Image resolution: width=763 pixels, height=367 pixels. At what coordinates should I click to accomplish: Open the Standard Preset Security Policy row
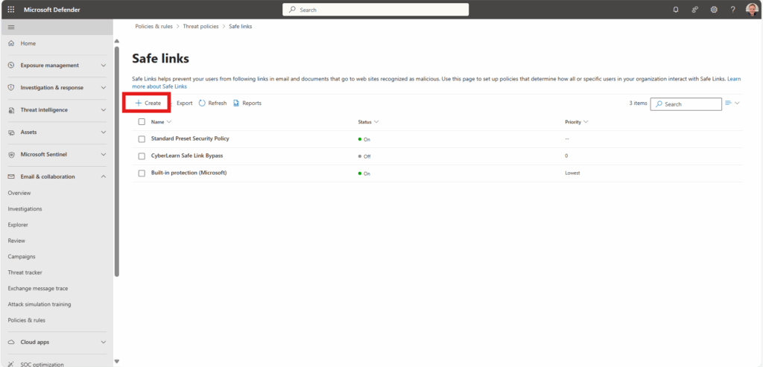click(190, 138)
